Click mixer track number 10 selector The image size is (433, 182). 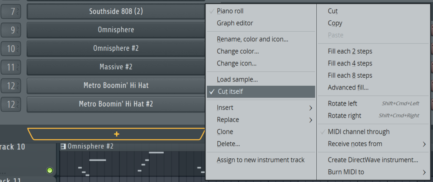(x=11, y=49)
